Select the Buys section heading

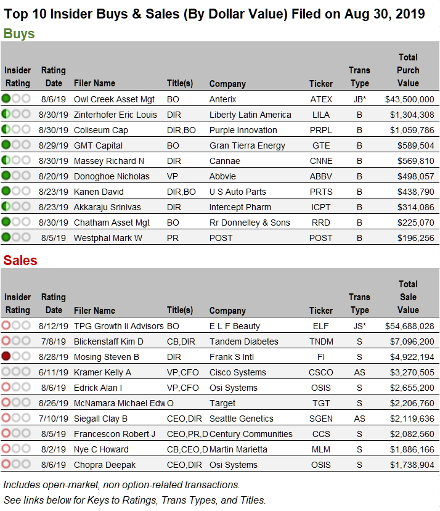tap(19, 34)
